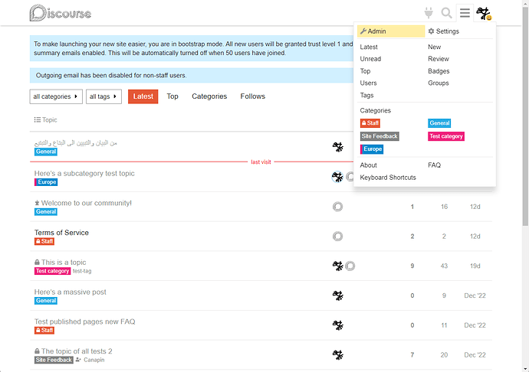Viewport: 529px width, 372px height.
Task: Open Tags from the menu
Action: click(366, 95)
